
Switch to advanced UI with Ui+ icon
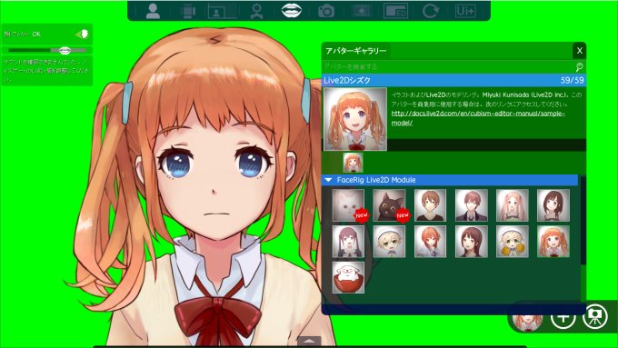[x=465, y=11]
